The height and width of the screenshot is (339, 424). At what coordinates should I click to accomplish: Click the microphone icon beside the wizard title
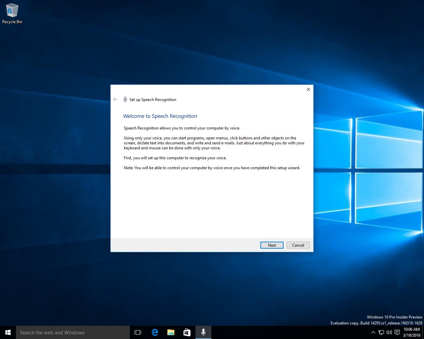point(125,99)
